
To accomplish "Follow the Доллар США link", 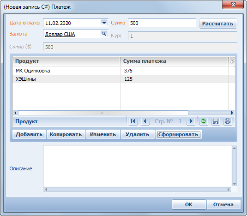I will point(60,34).
